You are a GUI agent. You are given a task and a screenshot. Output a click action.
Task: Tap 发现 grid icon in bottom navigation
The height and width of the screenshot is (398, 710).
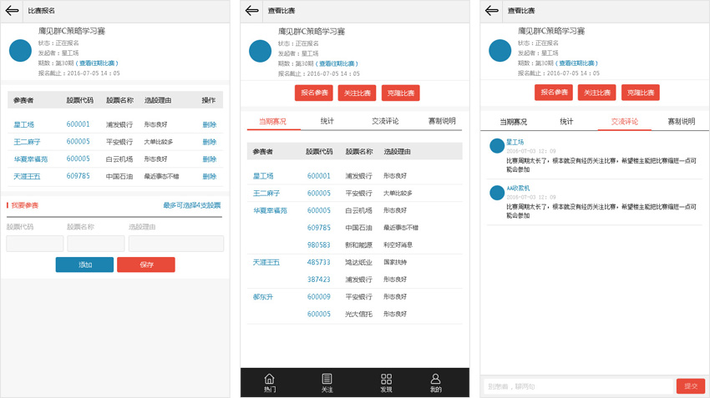pyautogui.click(x=386, y=383)
